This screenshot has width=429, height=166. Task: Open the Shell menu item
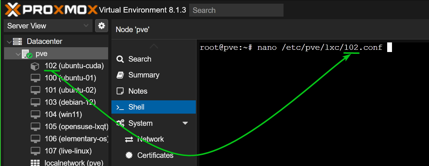pos(154,107)
